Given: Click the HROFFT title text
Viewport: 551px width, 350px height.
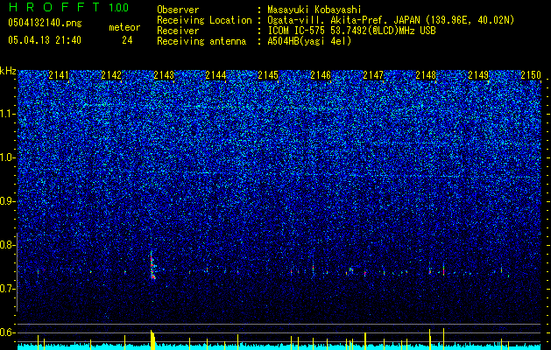Looking at the screenshot, I should click(x=54, y=7).
